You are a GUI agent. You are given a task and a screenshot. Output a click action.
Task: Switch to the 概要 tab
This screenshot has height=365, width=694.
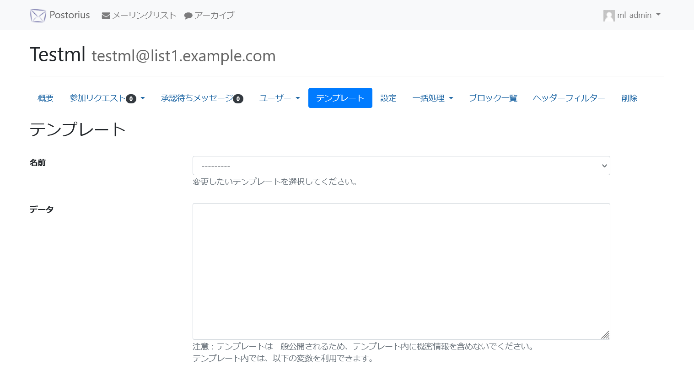click(x=46, y=98)
